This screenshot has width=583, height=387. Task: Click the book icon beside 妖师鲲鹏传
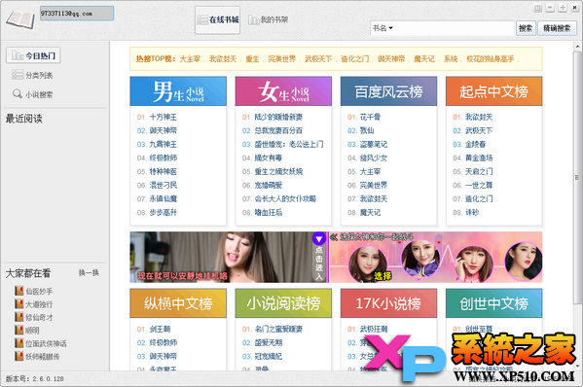click(18, 356)
